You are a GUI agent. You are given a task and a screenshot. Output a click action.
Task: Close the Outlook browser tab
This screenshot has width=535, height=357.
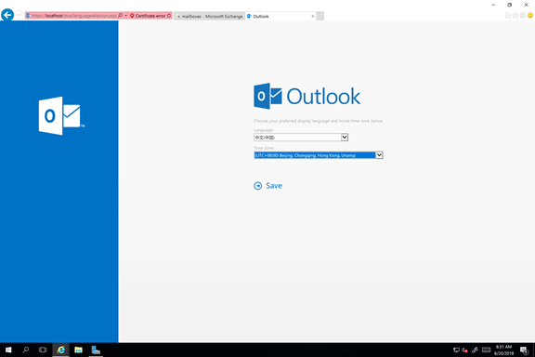(x=312, y=16)
